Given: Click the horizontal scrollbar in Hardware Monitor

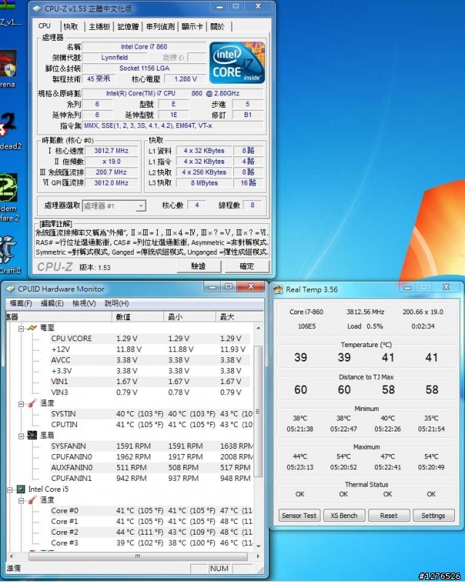Looking at the screenshot, I should pos(138,556).
